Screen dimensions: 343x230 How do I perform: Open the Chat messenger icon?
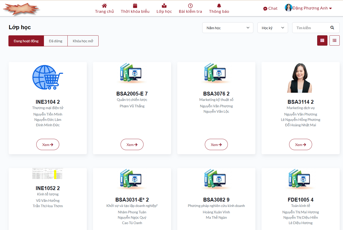265,8
